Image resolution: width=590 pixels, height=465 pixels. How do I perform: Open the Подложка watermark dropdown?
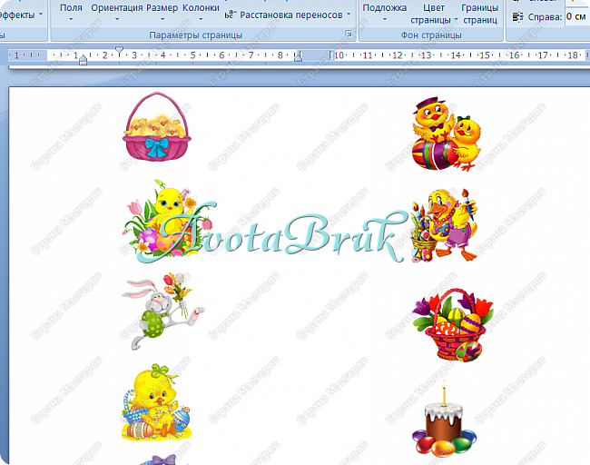click(385, 12)
